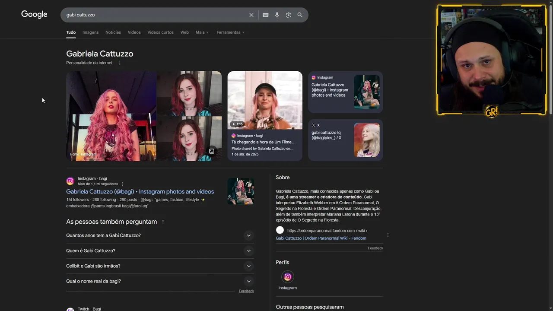
Task: Open search by image lens icon
Action: (289, 15)
